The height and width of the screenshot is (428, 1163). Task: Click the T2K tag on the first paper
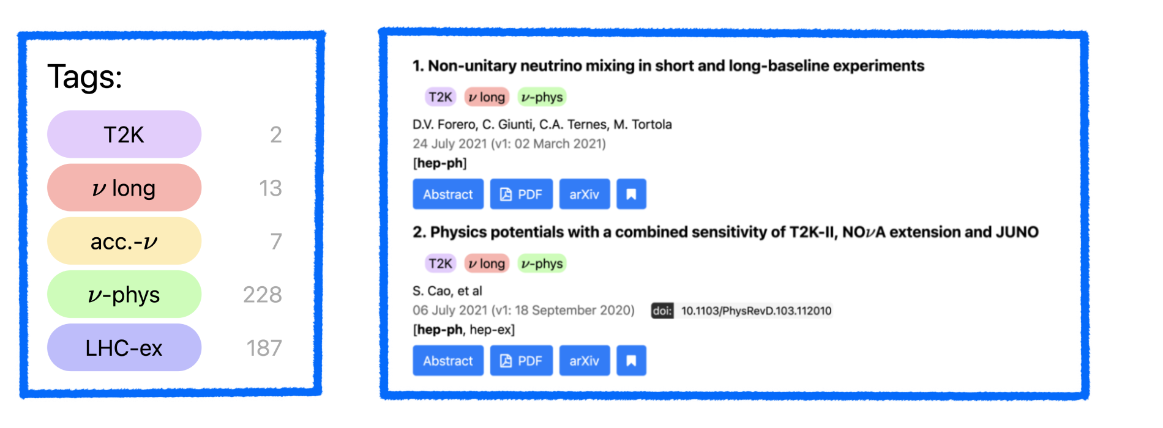click(x=440, y=97)
